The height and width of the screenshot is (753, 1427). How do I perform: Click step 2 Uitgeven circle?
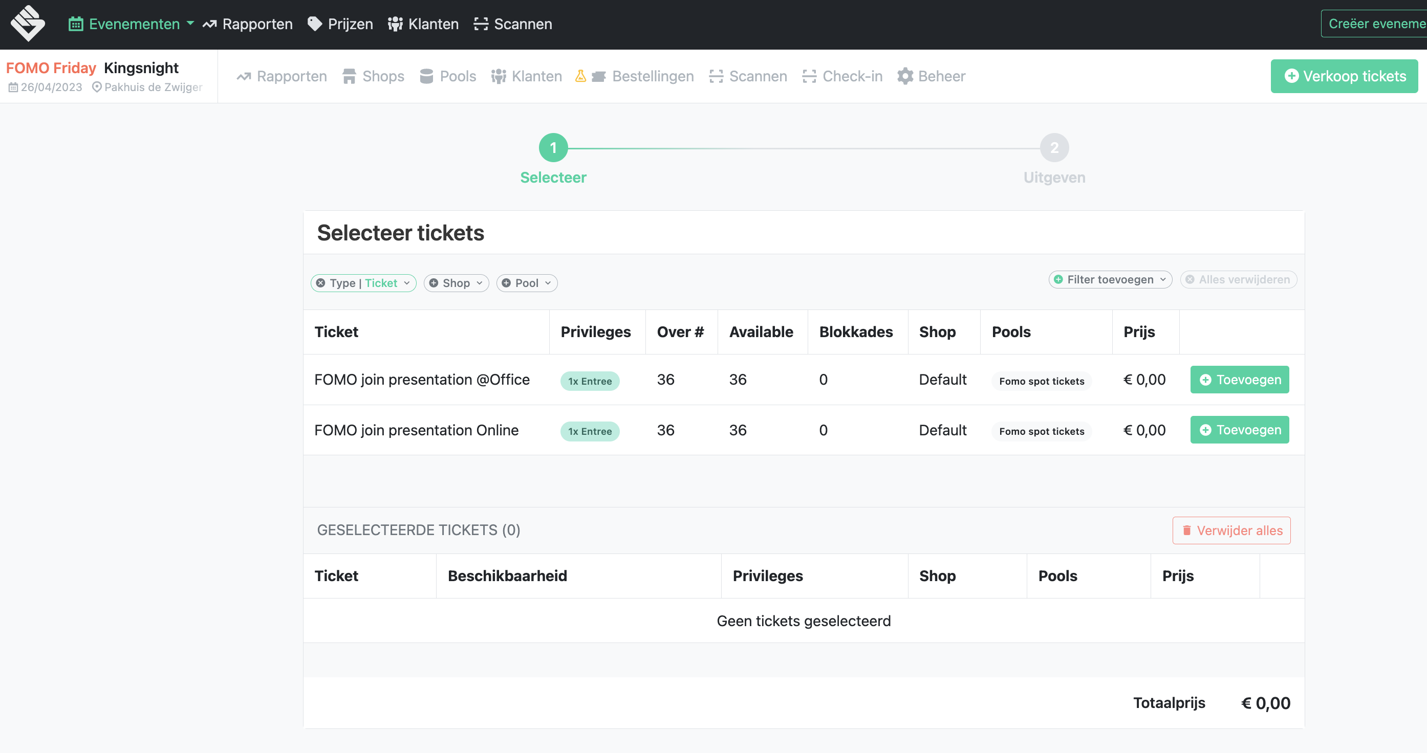pos(1054,147)
